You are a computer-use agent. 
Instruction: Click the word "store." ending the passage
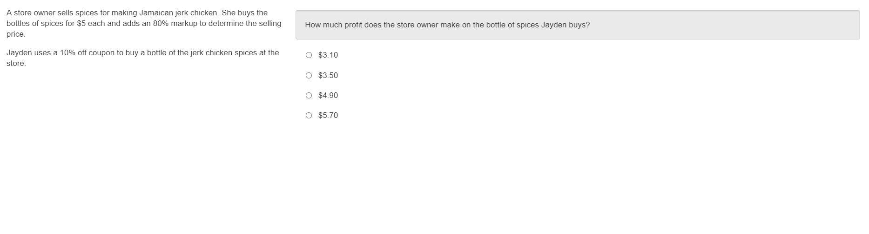tap(16, 64)
